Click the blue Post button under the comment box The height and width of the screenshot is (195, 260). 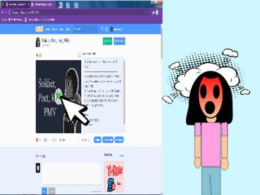click(x=44, y=191)
